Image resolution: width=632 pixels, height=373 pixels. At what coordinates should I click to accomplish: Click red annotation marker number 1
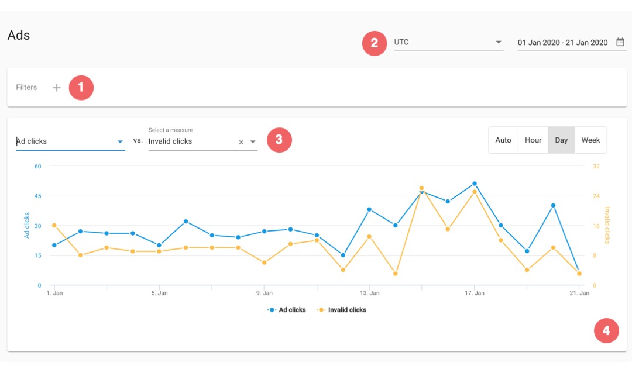81,88
